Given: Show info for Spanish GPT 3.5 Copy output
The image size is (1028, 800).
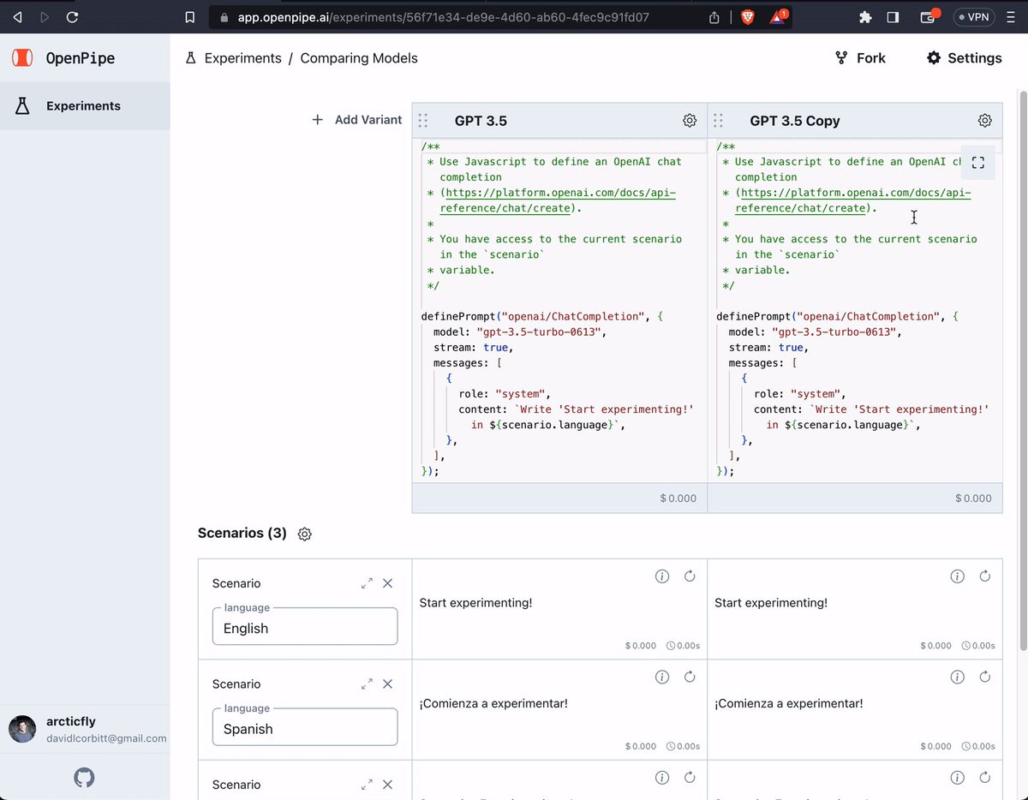Looking at the screenshot, I should click(958, 678).
